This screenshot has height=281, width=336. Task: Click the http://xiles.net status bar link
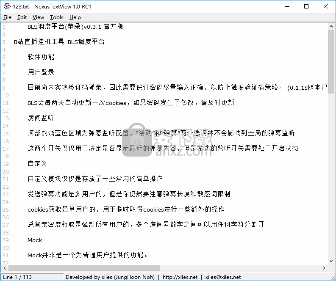pyautogui.click(x=180, y=277)
